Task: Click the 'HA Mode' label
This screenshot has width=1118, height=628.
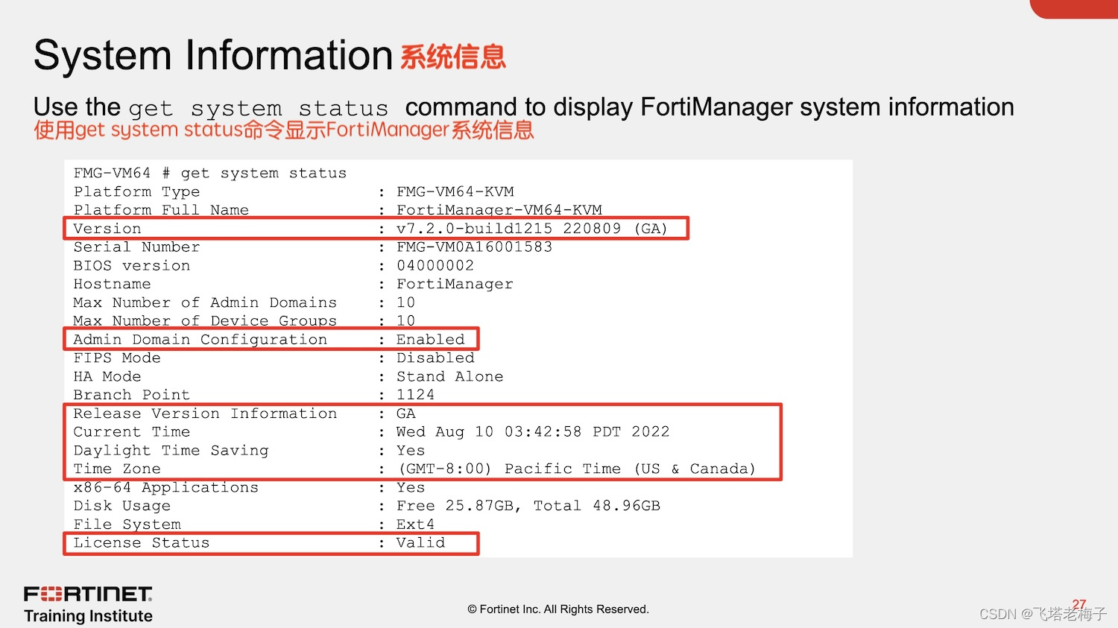Action: click(x=107, y=377)
